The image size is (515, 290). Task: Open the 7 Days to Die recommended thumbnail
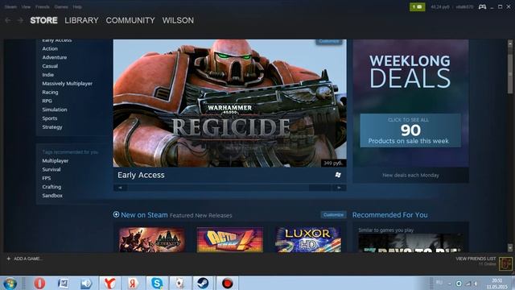(x=410, y=243)
